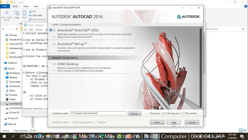
Task: Open the OneDrive cloud icon in sidebar
Action: click(6, 63)
